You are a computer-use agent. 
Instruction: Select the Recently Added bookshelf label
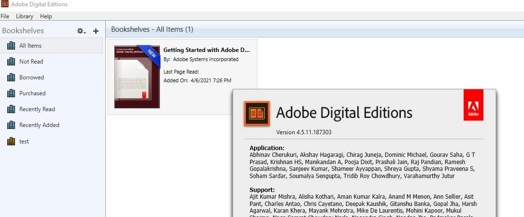pos(39,125)
